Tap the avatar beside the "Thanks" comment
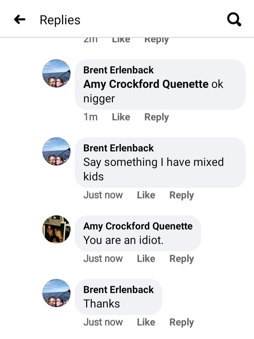Viewport: 254px width, 339px height. (x=56, y=293)
